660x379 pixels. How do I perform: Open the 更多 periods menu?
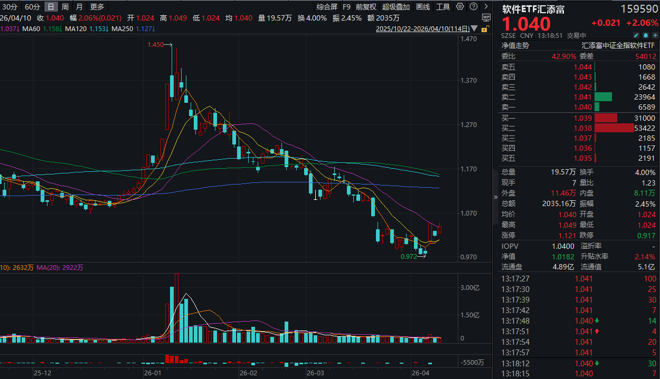click(x=97, y=7)
